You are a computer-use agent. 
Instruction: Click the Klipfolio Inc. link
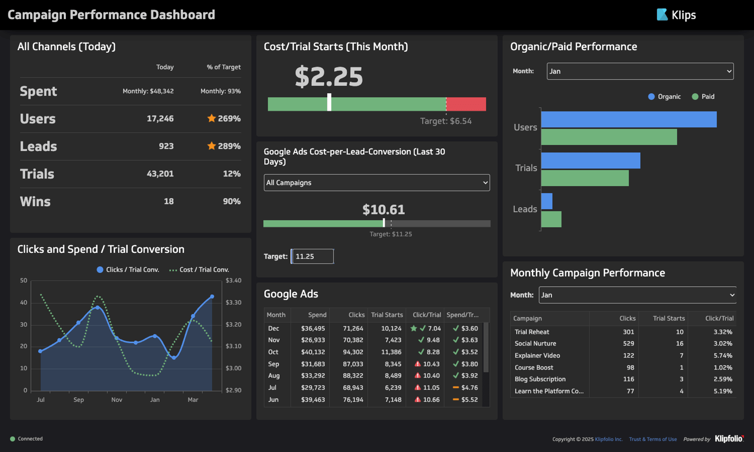(x=608, y=439)
